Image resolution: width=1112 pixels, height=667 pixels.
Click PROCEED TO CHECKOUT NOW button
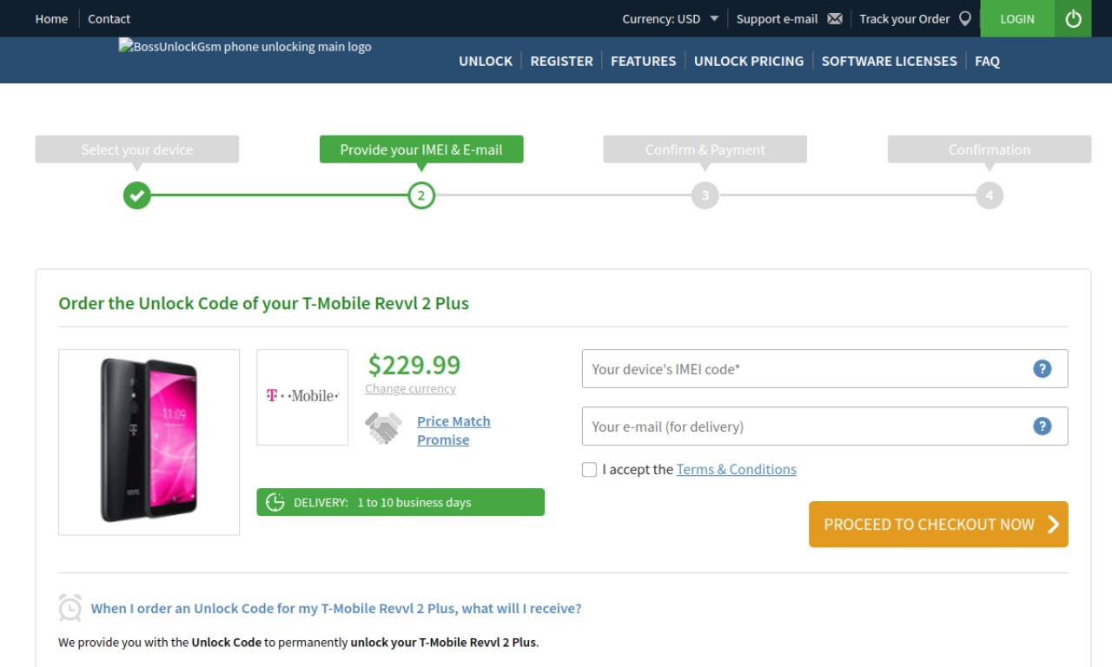point(938,525)
